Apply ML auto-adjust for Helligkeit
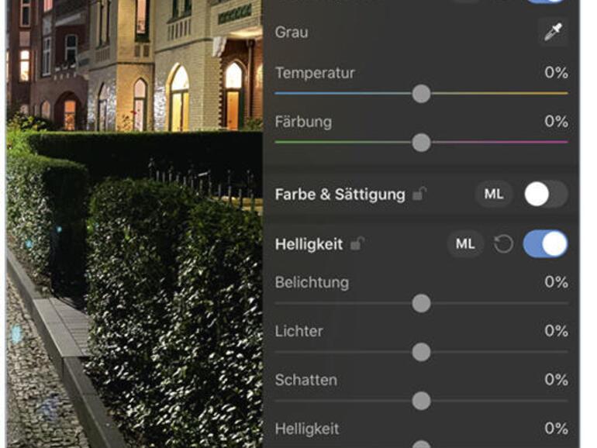This screenshot has width=597, height=448. 466,243
